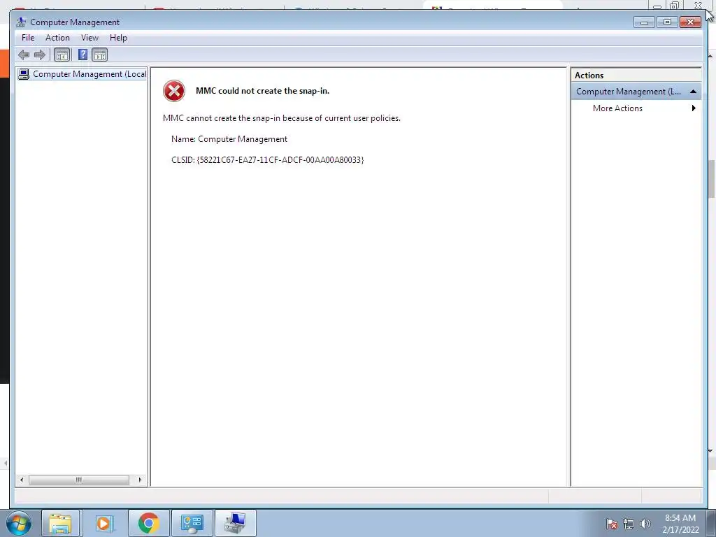This screenshot has height=537, width=716.
Task: Click right arrow of tree horizontal scrollbar
Action: coord(140,480)
